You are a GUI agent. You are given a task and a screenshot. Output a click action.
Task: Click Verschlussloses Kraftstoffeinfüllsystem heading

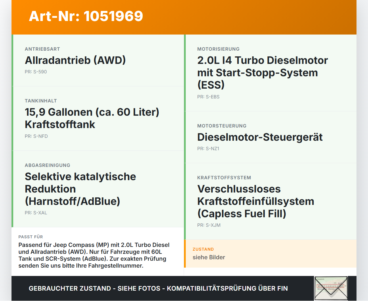pos(256,201)
